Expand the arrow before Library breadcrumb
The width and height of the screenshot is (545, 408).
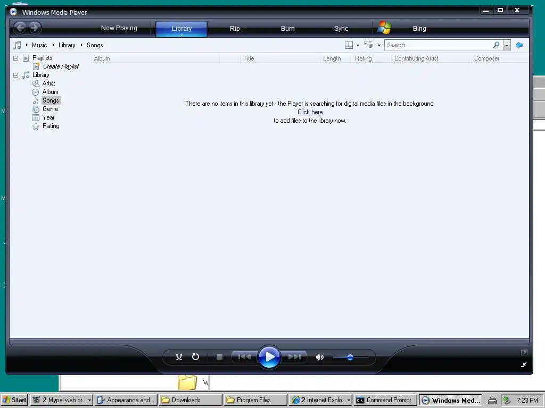(x=53, y=45)
